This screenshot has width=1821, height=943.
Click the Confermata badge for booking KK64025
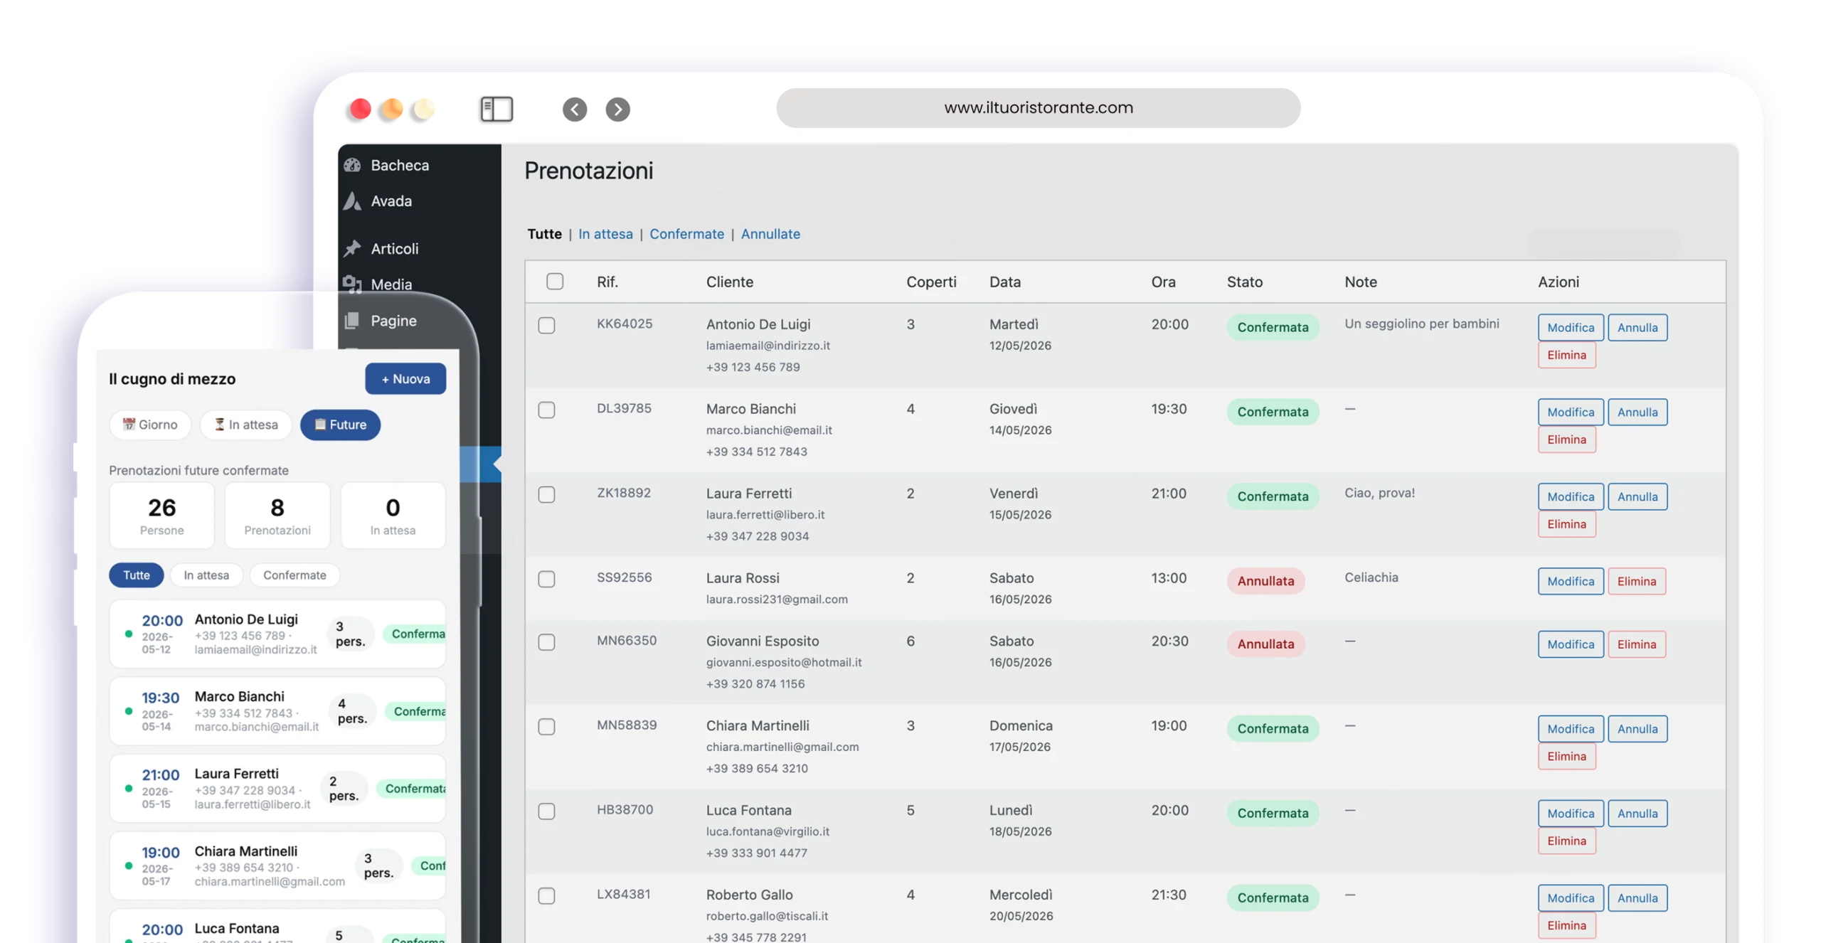(1273, 327)
